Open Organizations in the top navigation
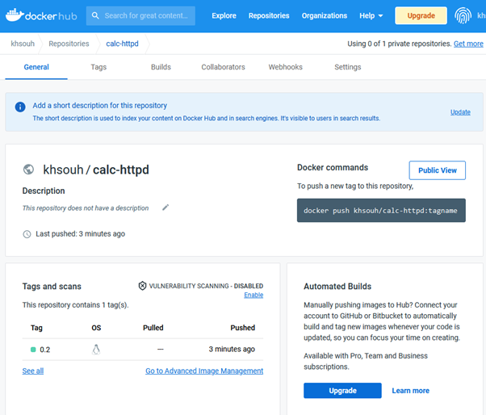This screenshot has width=486, height=415. click(325, 15)
